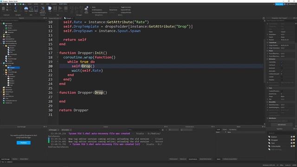
Task: Switch to the Toolbox bottom tab
Action: (15, 159)
